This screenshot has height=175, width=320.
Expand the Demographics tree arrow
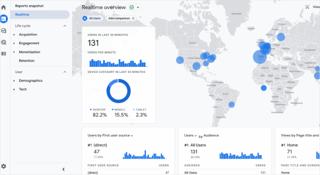[14, 81]
